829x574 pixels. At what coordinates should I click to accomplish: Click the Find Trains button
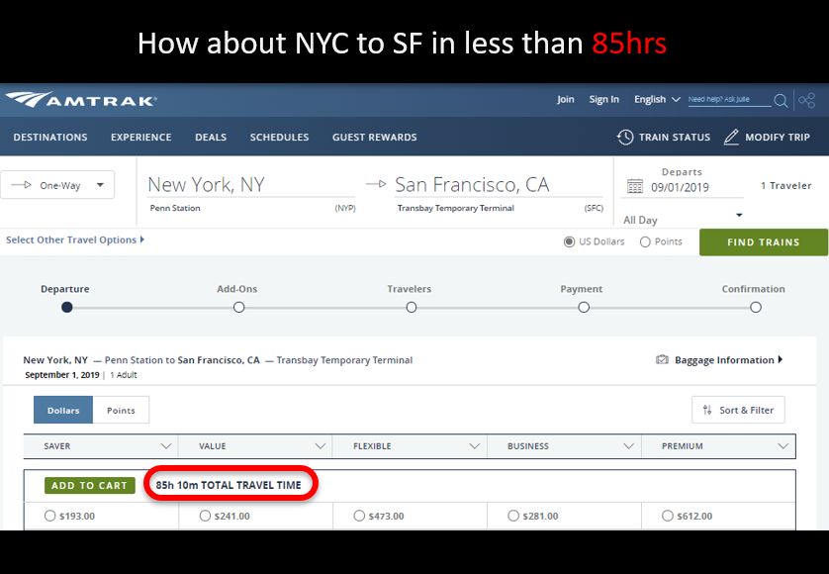pos(764,242)
